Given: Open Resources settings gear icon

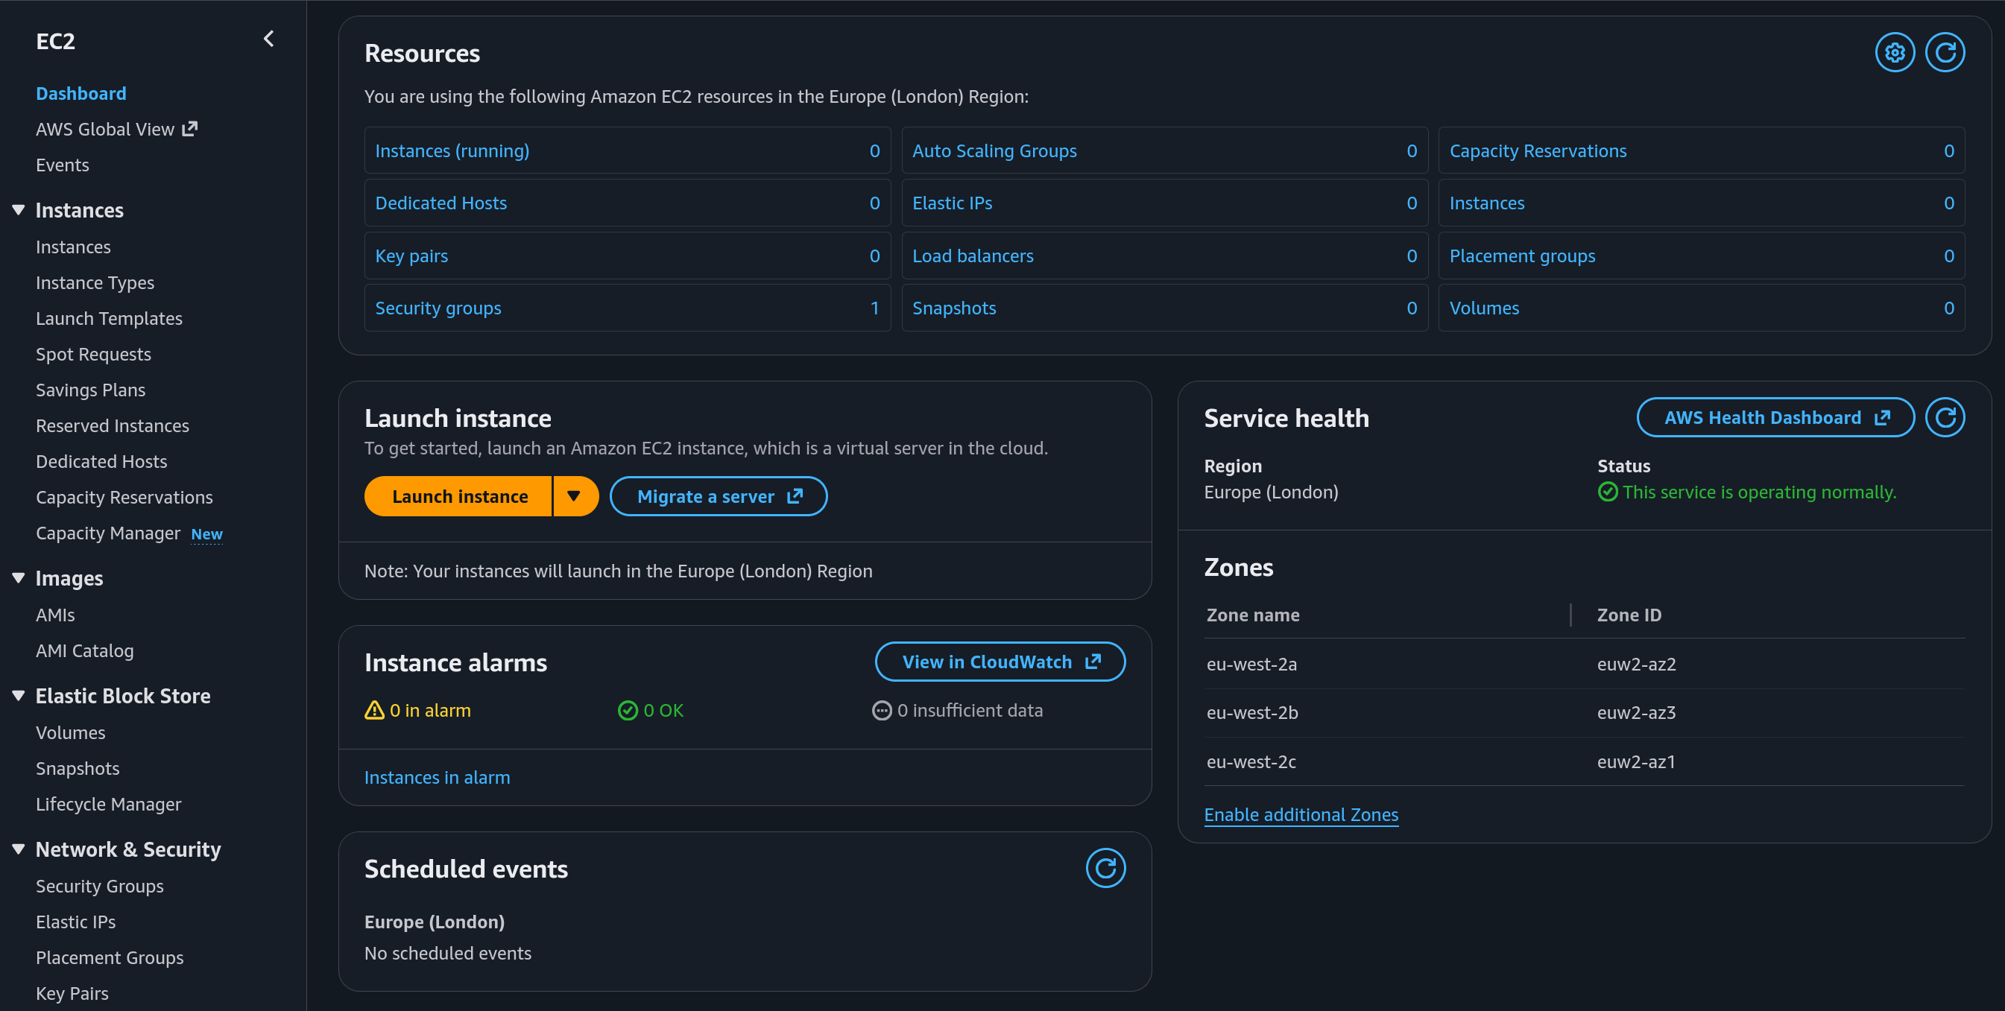Looking at the screenshot, I should coord(1894,53).
